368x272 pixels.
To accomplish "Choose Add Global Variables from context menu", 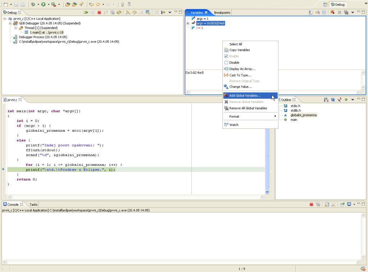I will coord(245,96).
